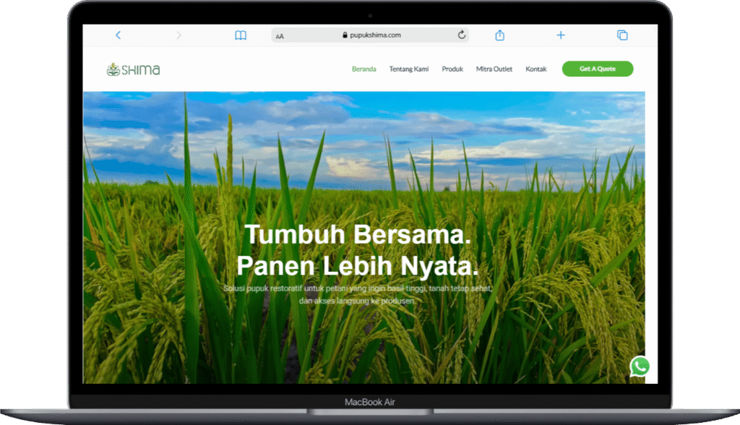
Task: Open the WhatsApp chat icon
Action: pyautogui.click(x=640, y=366)
